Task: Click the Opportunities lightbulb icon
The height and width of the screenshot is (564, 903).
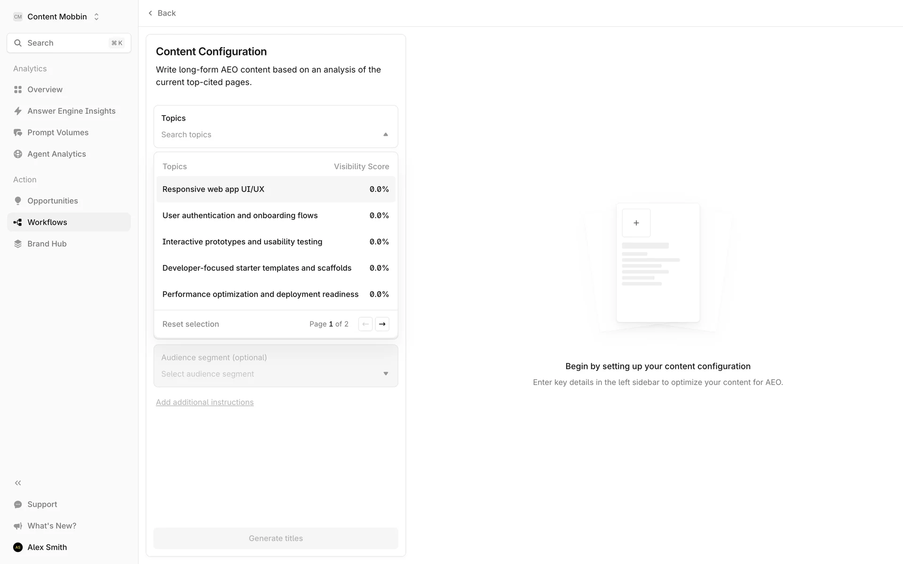Action: tap(18, 201)
